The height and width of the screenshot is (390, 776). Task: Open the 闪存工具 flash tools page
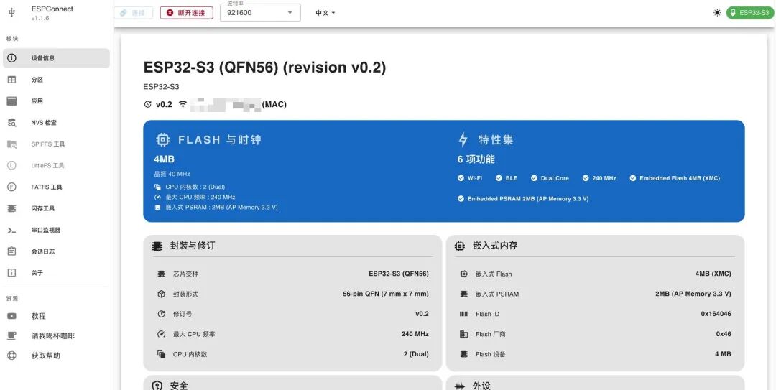pos(56,208)
